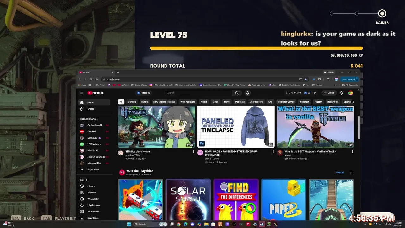Select the New England Patriots chip
The image size is (405, 228).
(x=164, y=102)
